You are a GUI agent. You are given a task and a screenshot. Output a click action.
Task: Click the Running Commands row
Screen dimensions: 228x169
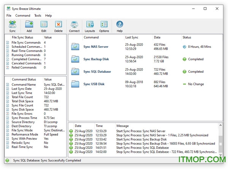coord(36,55)
